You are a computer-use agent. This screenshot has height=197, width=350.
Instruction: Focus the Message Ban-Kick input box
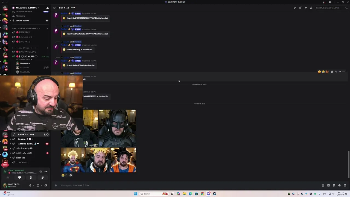click(189, 185)
